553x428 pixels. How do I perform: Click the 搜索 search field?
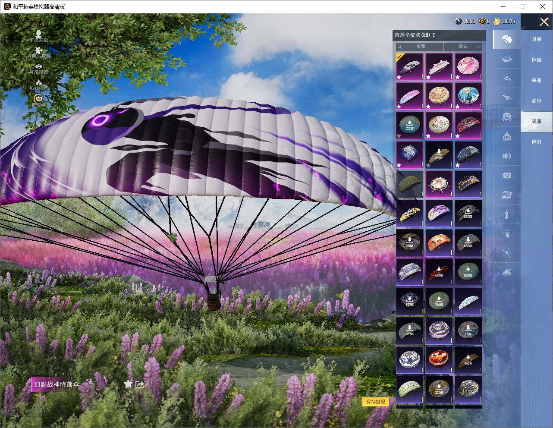[x=420, y=47]
